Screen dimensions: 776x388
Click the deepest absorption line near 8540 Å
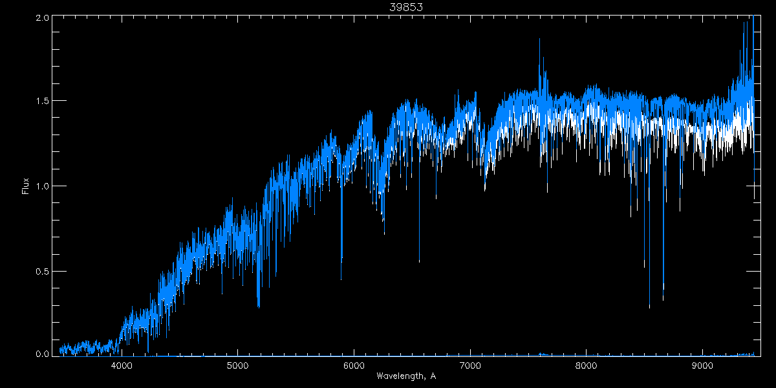tap(649, 306)
